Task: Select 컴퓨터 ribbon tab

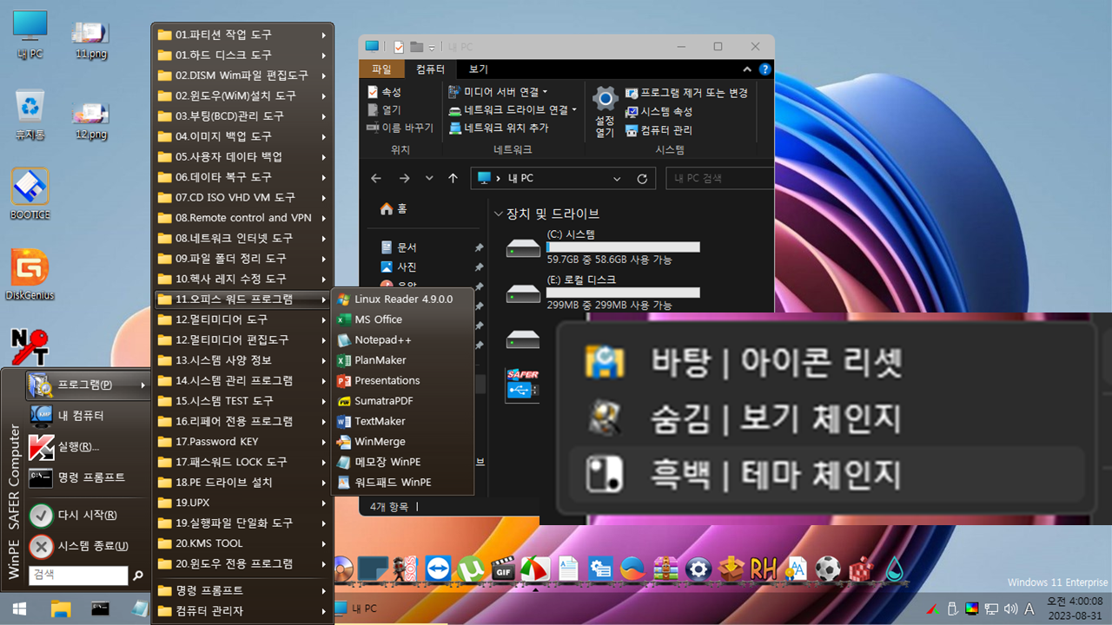Action: point(430,69)
